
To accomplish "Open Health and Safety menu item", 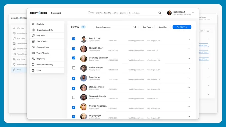I will pos(47,65).
